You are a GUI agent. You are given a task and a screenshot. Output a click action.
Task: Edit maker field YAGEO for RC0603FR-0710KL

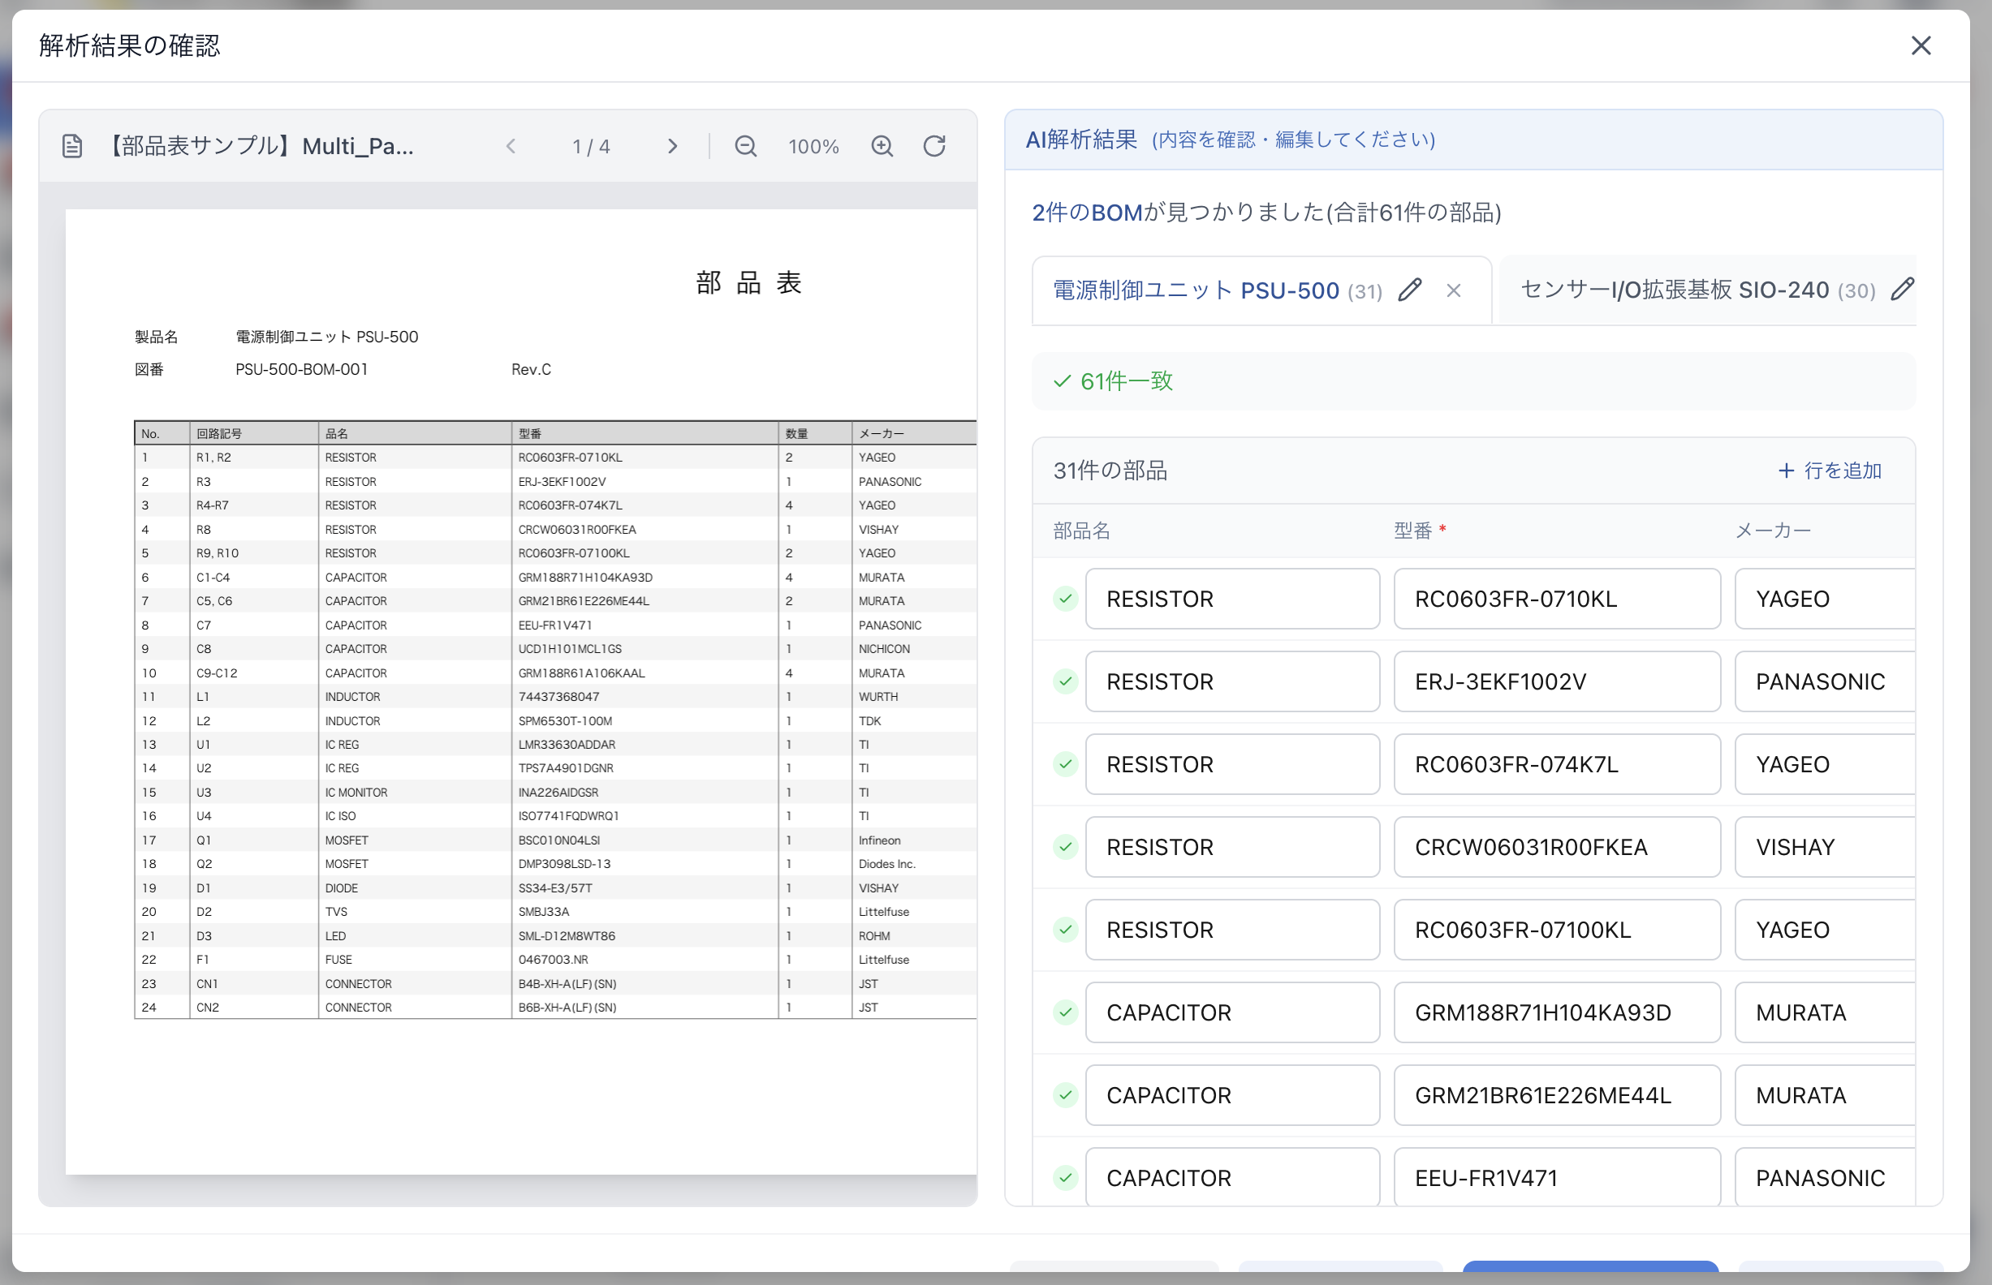[x=1825, y=598]
